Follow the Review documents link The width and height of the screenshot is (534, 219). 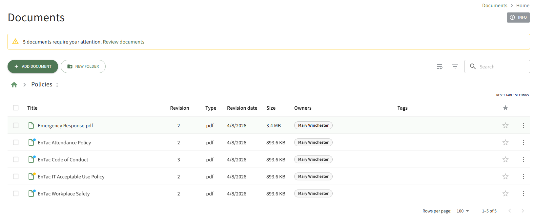pyautogui.click(x=123, y=42)
